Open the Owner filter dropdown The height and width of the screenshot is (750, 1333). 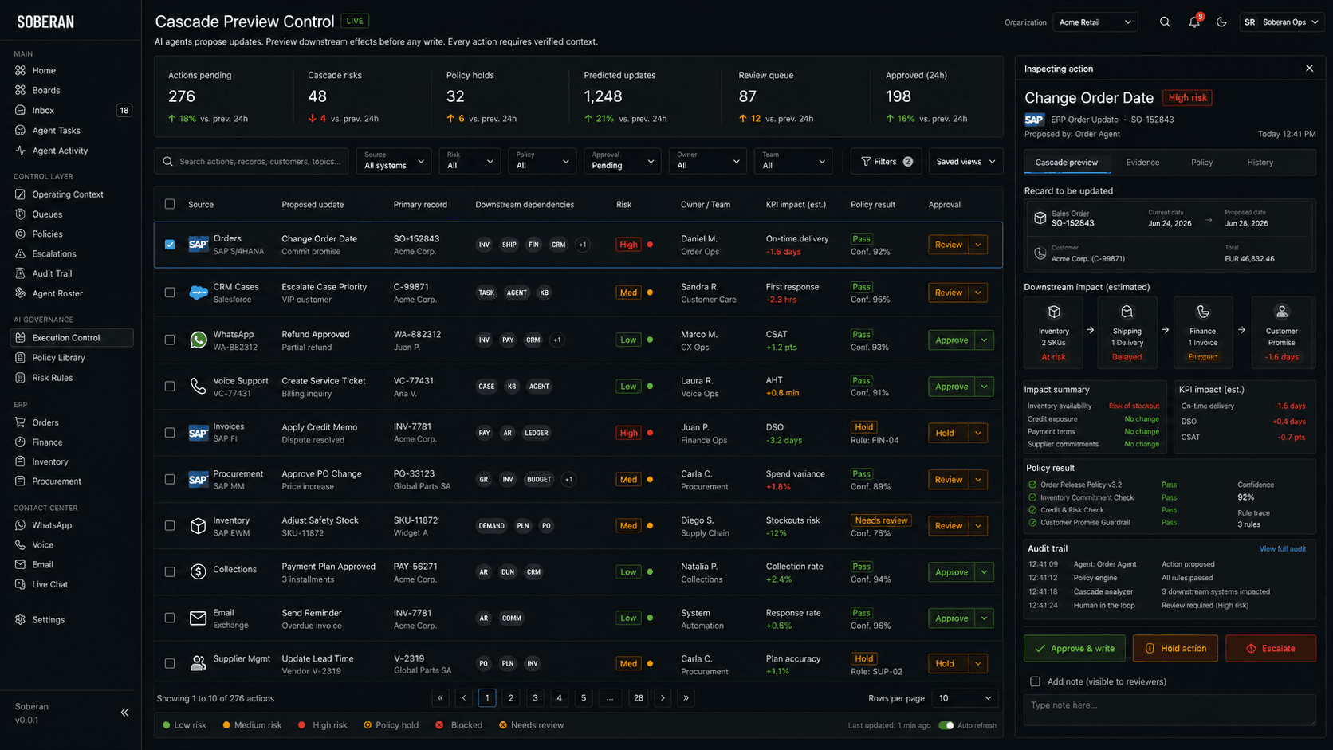click(708, 161)
